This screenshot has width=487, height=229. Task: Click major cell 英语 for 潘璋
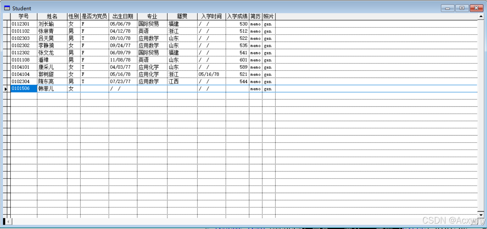(x=152, y=60)
